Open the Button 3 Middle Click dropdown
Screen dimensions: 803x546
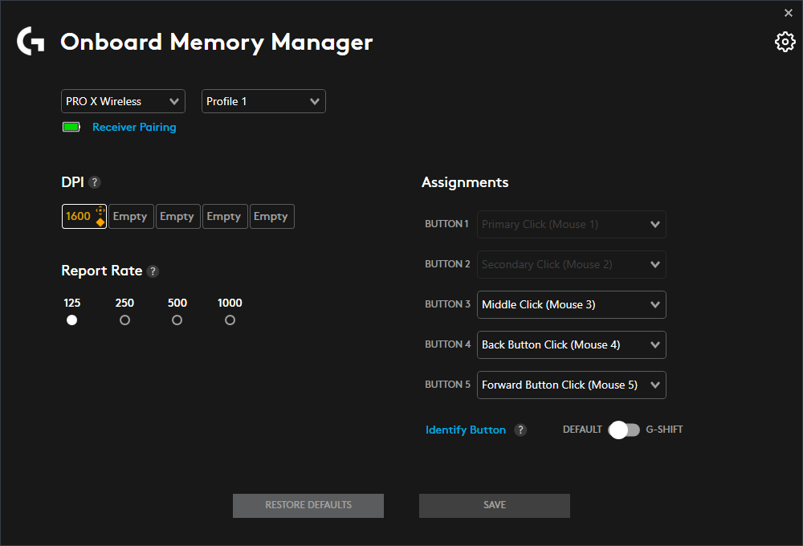pos(571,304)
